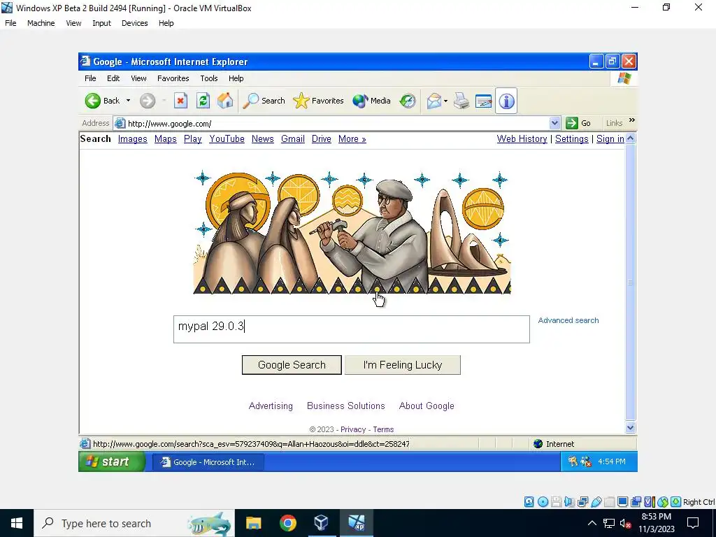Viewport: 716px width, 537px height.
Task: Open VirtualBox window File menu
Action: [10, 23]
